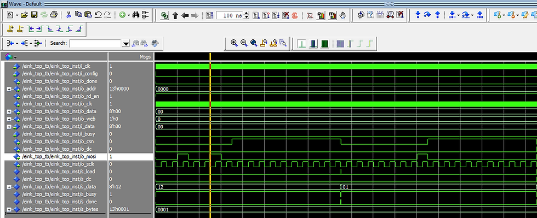Viewport: 537px width, 218px height.
Task: Click the Save floppy disk icon
Action: (34, 15)
